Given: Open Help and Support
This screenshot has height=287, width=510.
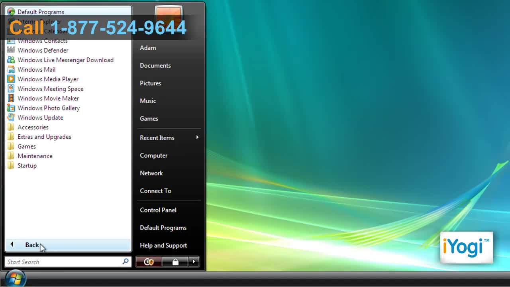Looking at the screenshot, I should (163, 245).
